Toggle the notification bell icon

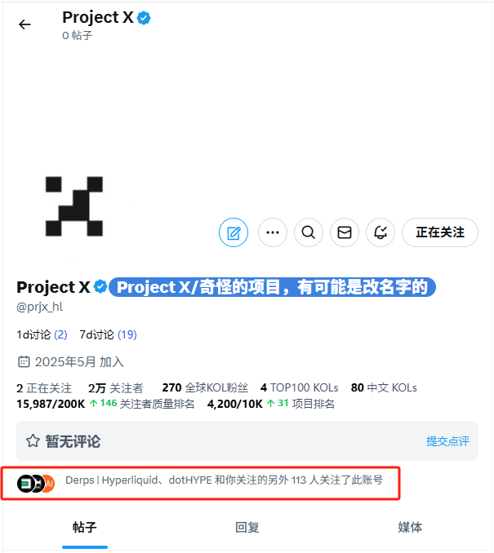pos(381,232)
